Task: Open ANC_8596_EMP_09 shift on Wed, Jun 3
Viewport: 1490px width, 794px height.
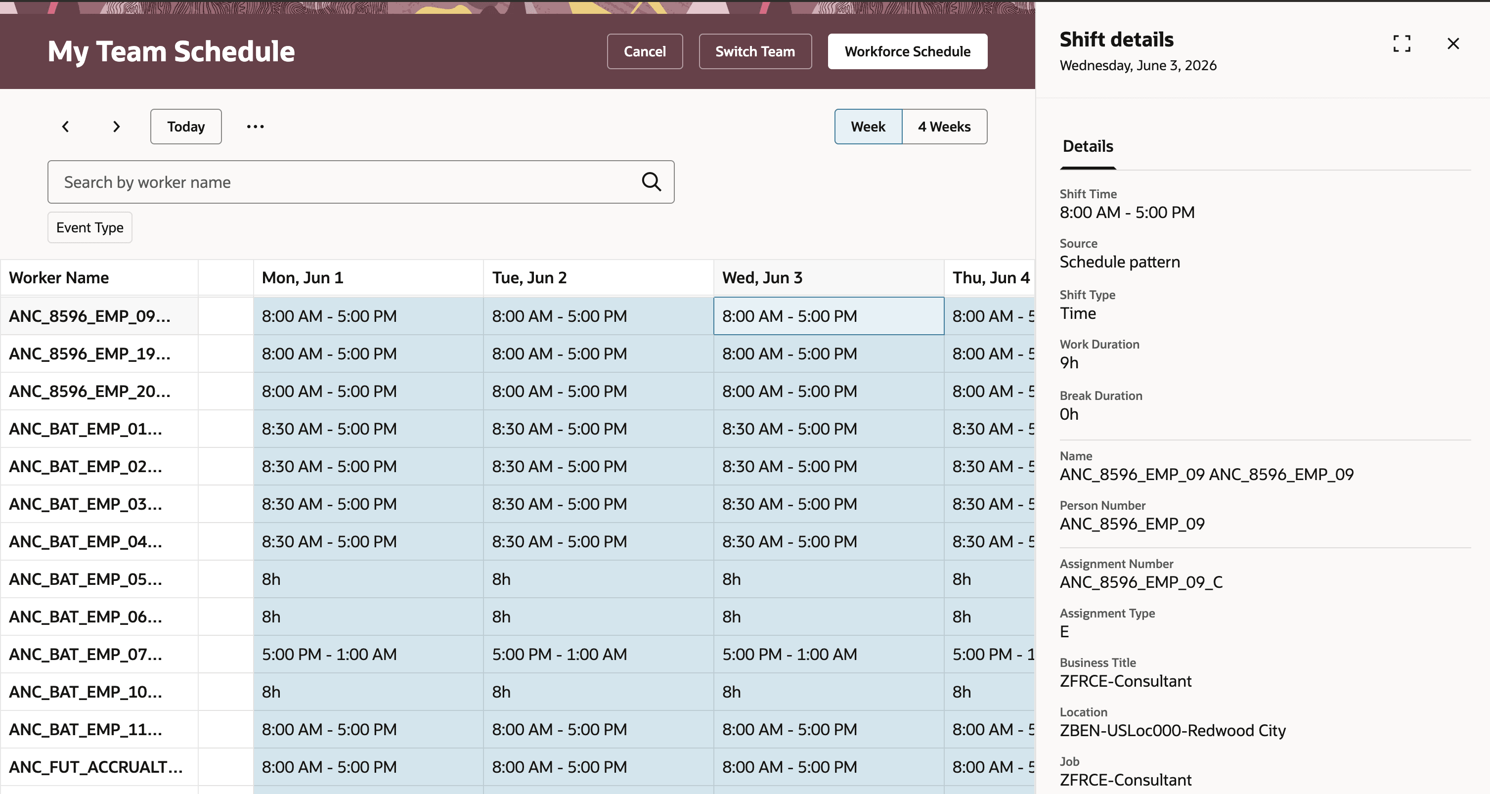Action: (x=829, y=316)
